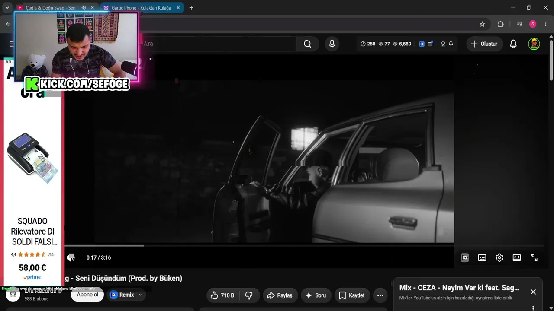Mute the Çağla & Doğu Swag tab audio
Image resolution: width=554 pixels, height=311 pixels.
click(x=84, y=8)
